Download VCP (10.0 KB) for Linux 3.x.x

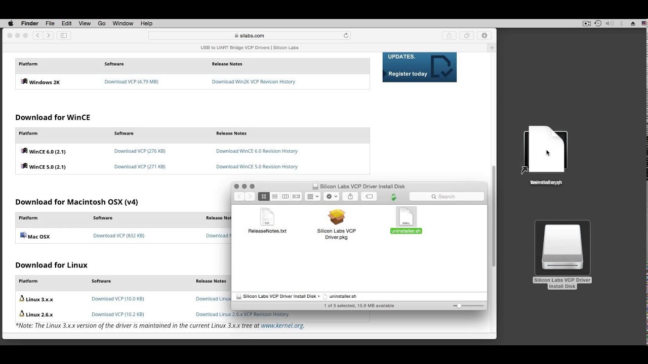(x=117, y=299)
